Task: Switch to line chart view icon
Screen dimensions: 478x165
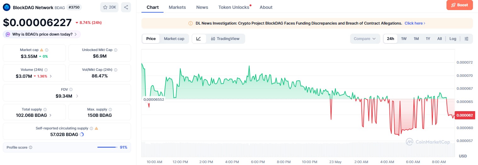Action: [x=199, y=39]
